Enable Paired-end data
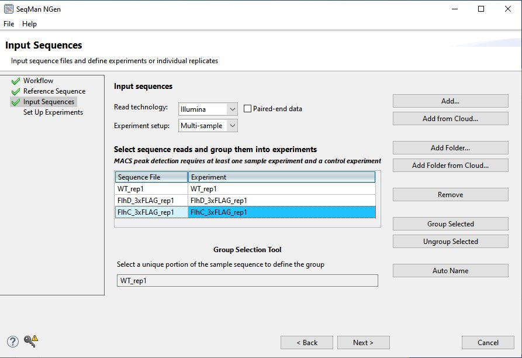This screenshot has width=522, height=358. click(247, 108)
